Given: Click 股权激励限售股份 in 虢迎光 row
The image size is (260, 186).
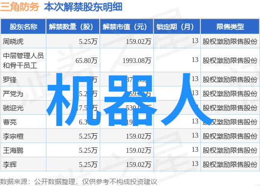Looking at the screenshot, I should coord(230,108).
